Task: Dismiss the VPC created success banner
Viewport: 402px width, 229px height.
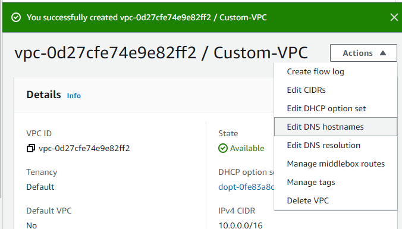Action: pyautogui.click(x=394, y=17)
